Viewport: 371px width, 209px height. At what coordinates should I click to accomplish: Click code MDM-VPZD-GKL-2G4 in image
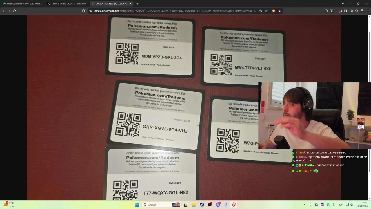click(x=161, y=57)
